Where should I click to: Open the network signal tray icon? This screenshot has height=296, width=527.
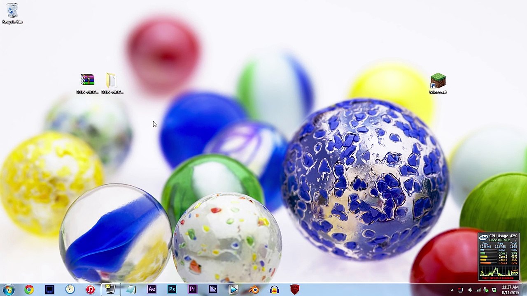(x=478, y=290)
